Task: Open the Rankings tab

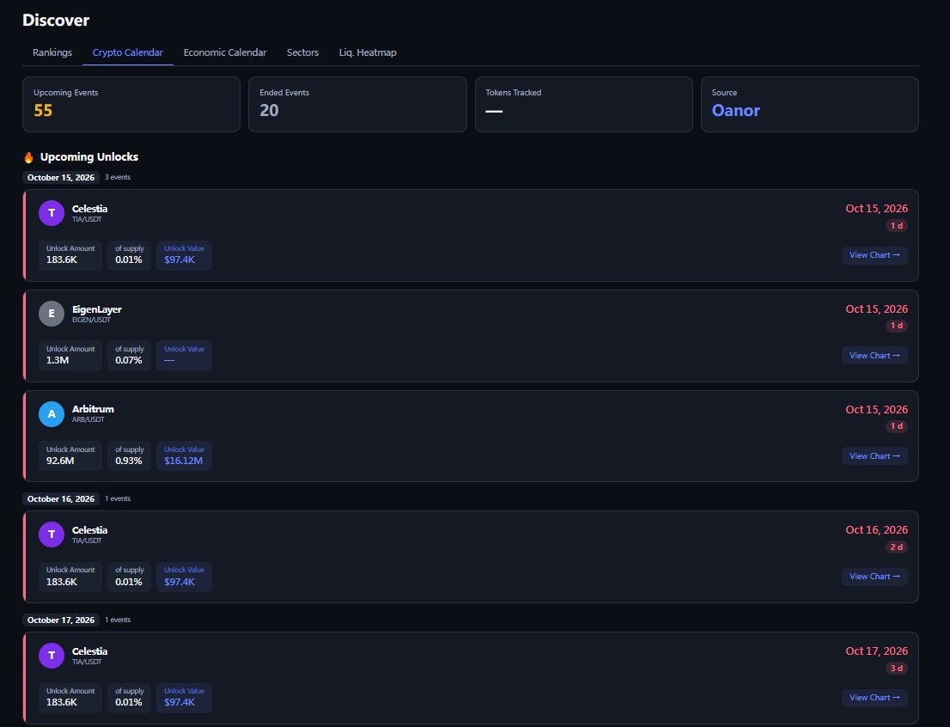Action: click(52, 52)
